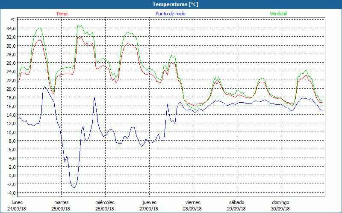Click the 20,0 y-axis value
Screen dimensions: 342x213
[11, 89]
